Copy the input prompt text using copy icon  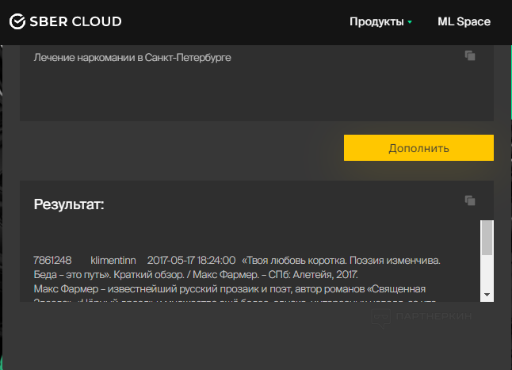(470, 55)
